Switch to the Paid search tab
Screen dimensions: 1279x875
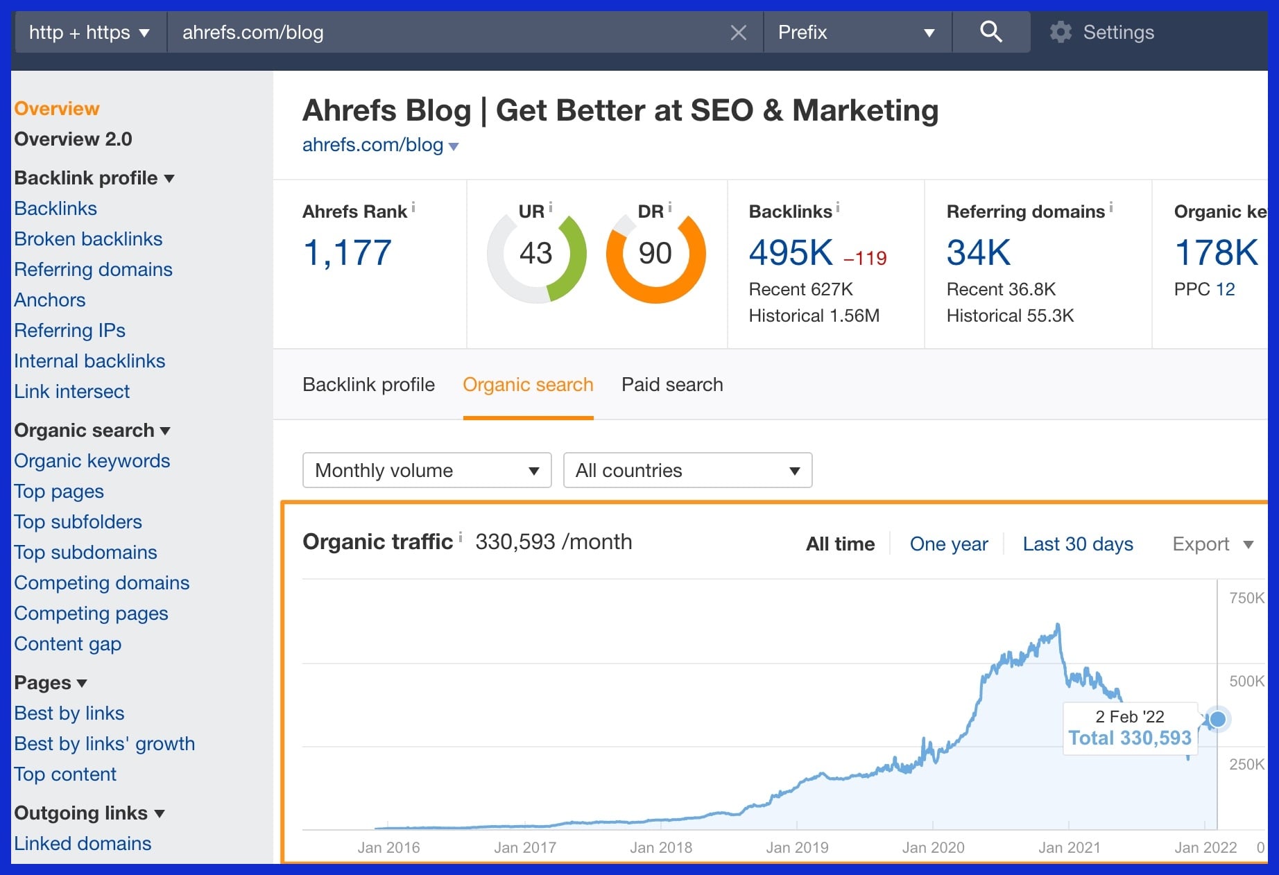pyautogui.click(x=671, y=385)
